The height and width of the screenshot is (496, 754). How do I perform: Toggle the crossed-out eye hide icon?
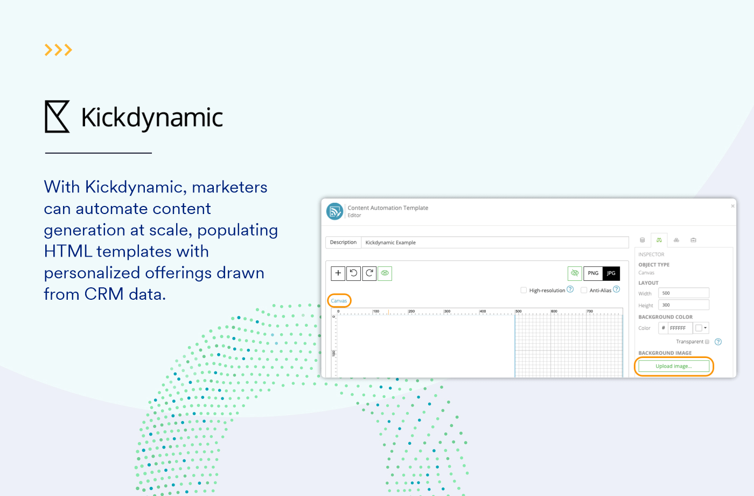(575, 273)
